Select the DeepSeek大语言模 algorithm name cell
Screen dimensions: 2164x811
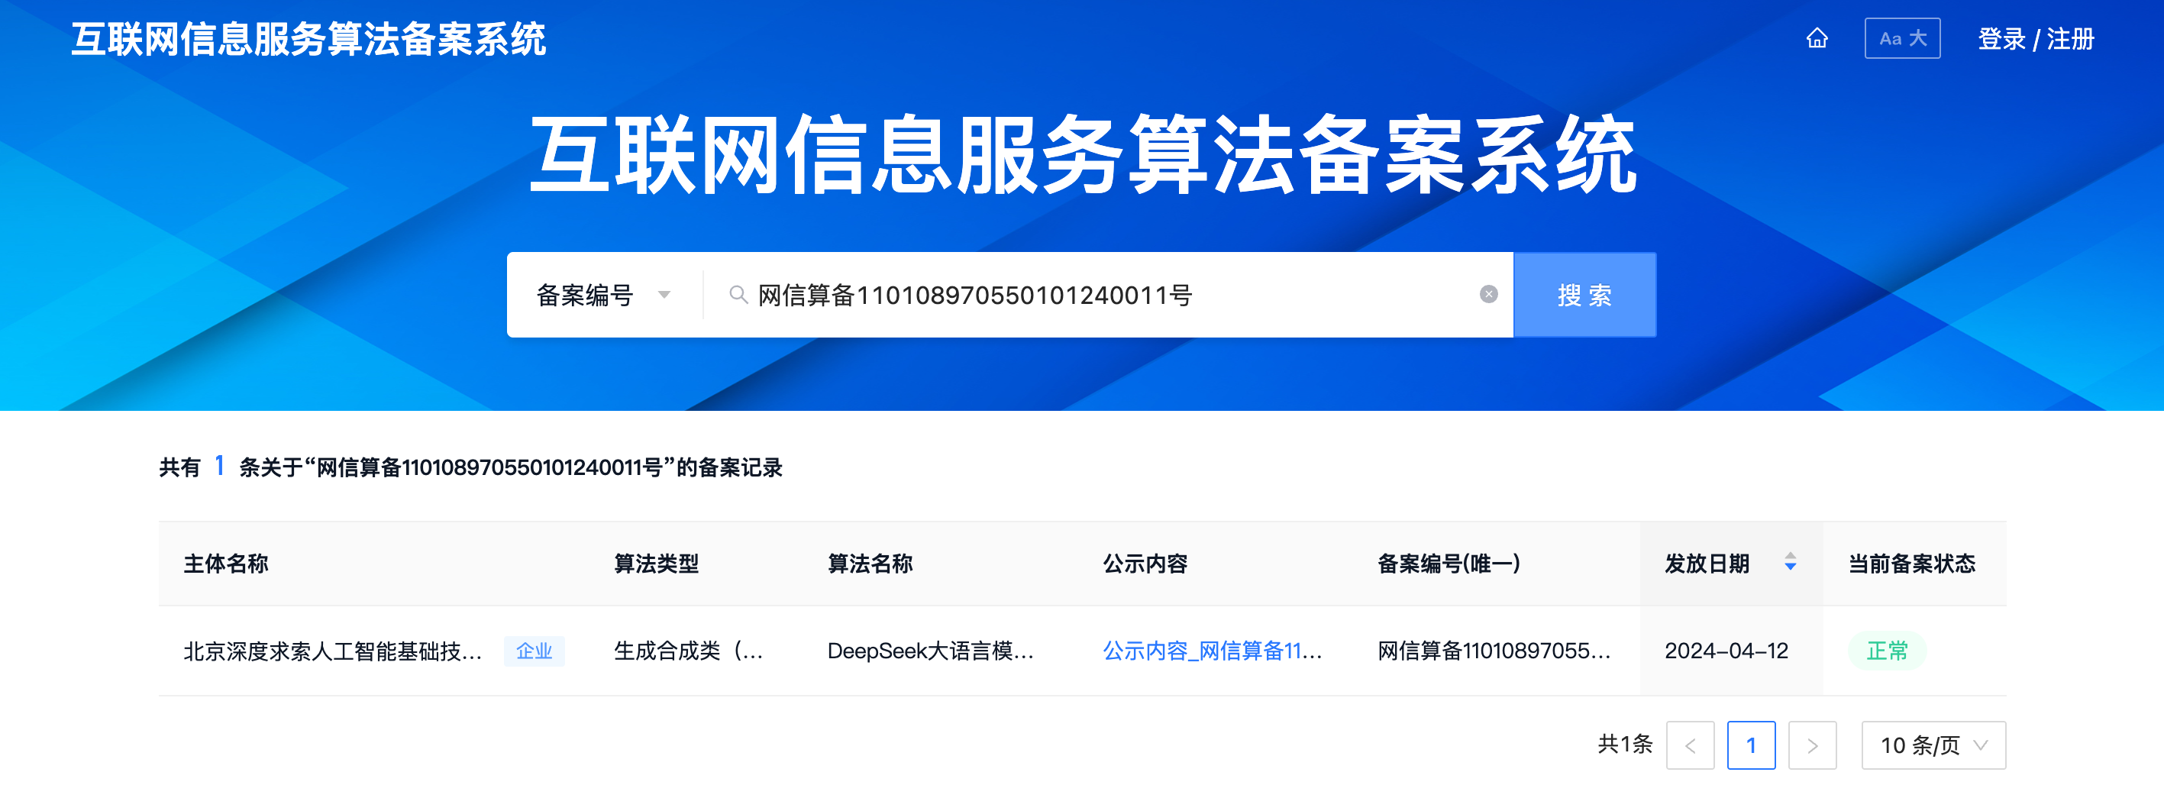930,651
